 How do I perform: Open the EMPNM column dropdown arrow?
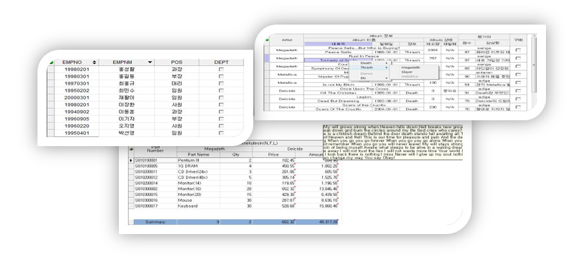[x=150, y=63]
